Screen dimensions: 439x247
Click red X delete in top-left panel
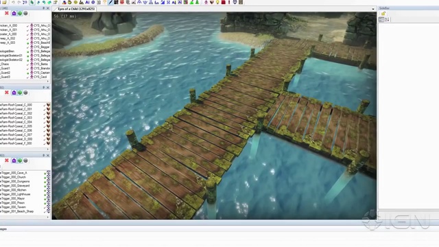[7, 13]
